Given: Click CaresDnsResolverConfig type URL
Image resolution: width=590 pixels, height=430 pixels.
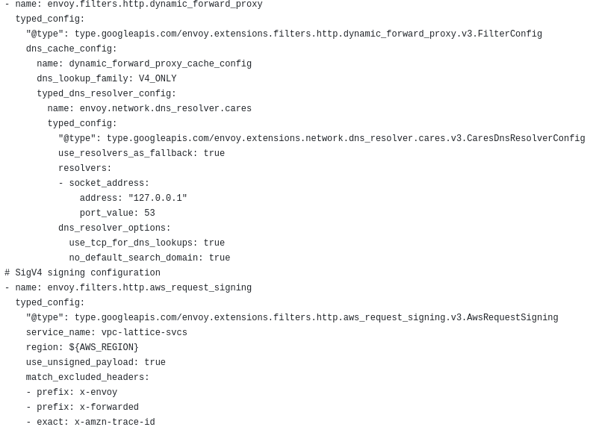Looking at the screenshot, I should coord(346,138).
